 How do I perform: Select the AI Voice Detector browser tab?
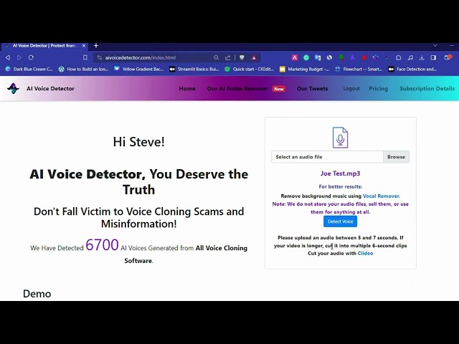44,46
